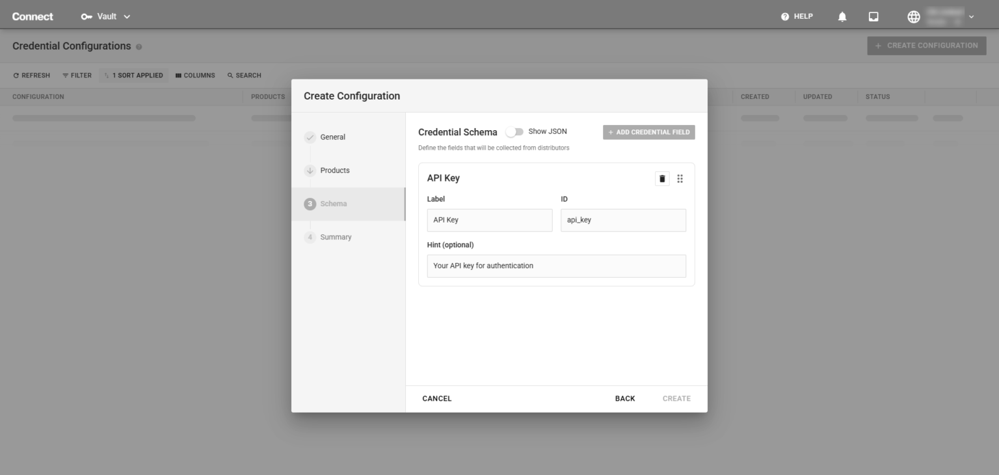The height and width of the screenshot is (475, 999).
Task: Click the Status column header
Action: [877, 97]
